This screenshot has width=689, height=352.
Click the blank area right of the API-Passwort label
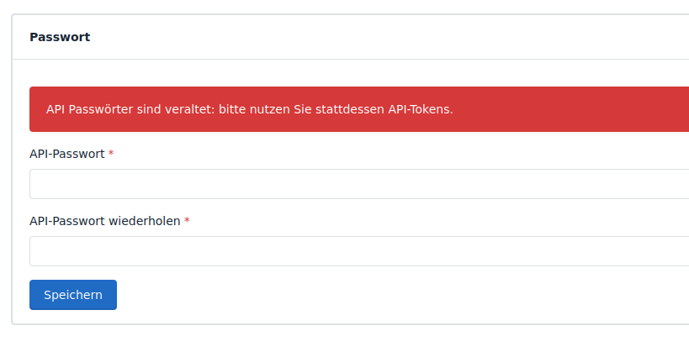(379, 154)
